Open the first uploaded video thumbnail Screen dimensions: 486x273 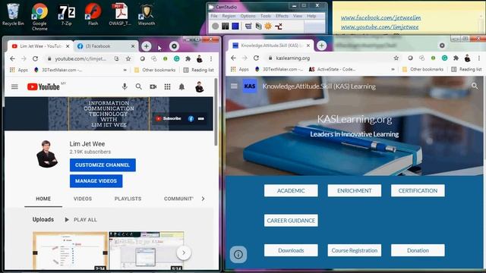[x=71, y=251]
